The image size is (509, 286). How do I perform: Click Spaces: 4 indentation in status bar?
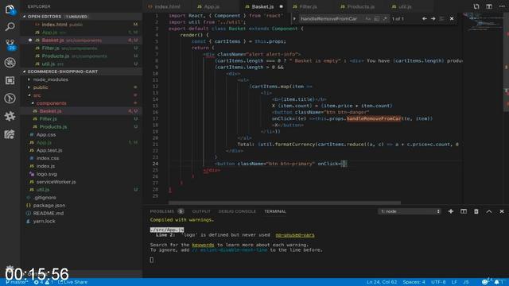[x=414, y=282]
